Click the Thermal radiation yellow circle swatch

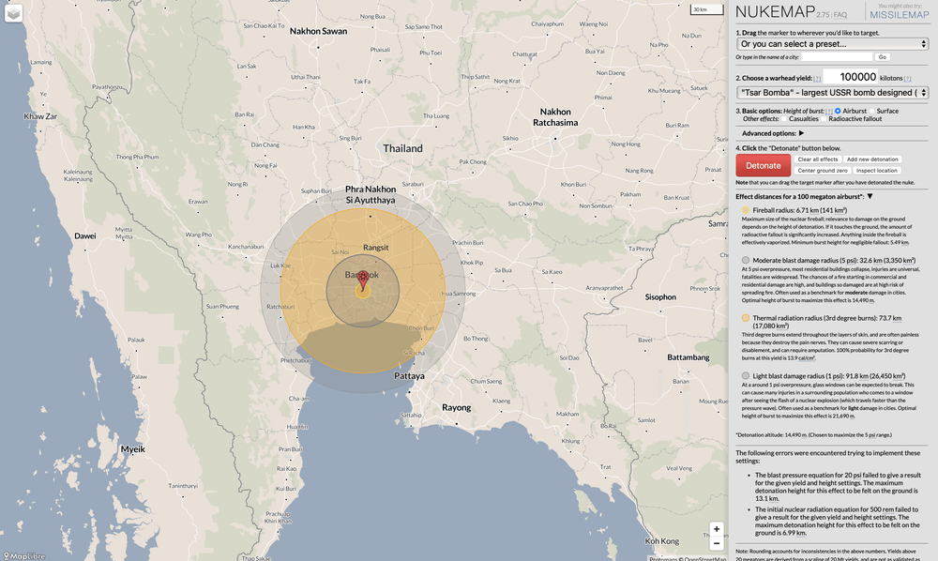click(745, 317)
